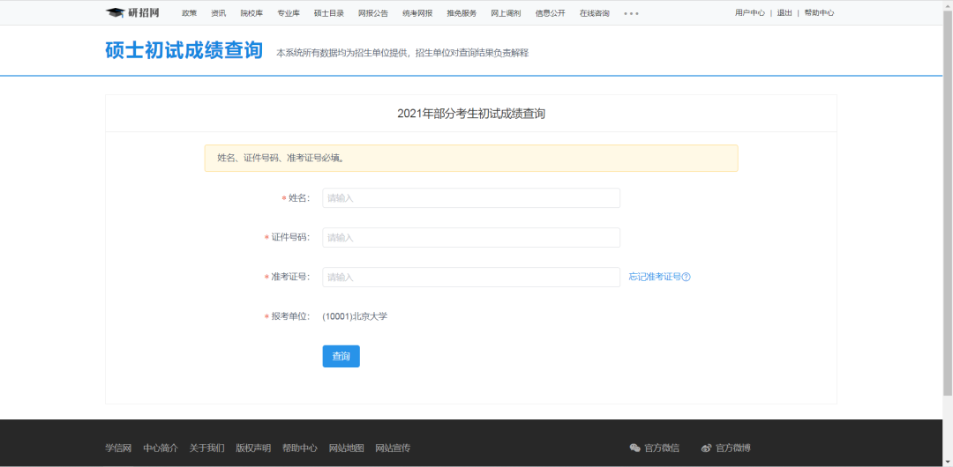
Task: Click into the 准考证号 text box
Action: click(x=470, y=277)
